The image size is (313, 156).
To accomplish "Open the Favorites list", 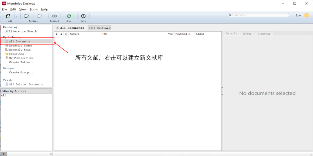I will point(16,54).
